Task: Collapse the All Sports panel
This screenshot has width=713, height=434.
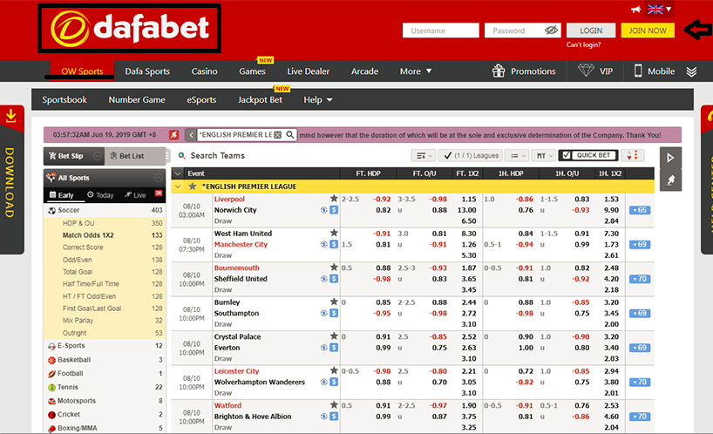Action: (159, 178)
